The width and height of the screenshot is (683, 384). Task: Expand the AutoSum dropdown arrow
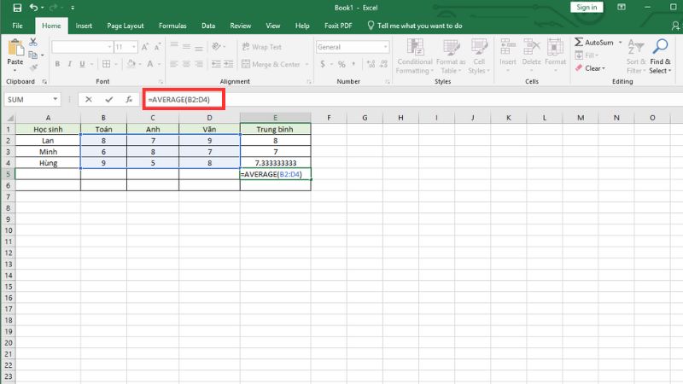(x=620, y=42)
